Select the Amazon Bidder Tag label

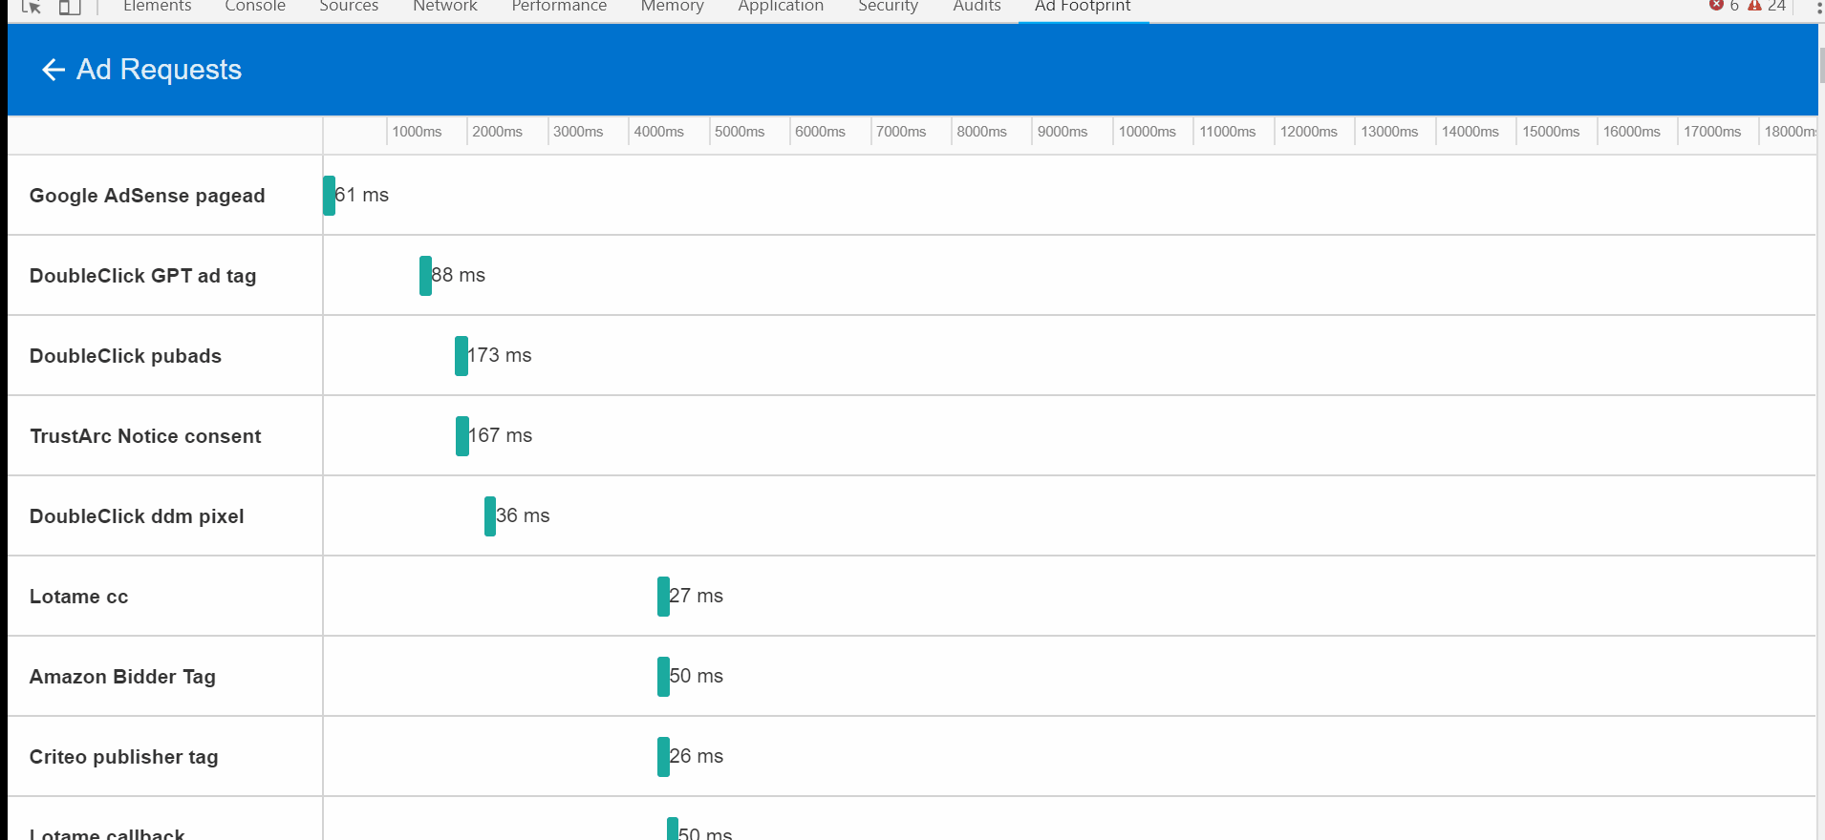pos(122,677)
